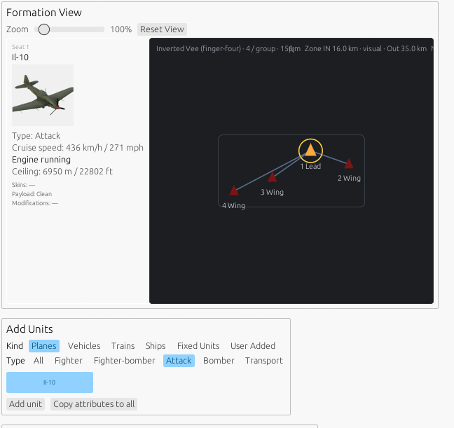Click Copy attributes to all button
454x428 pixels.
pos(94,404)
